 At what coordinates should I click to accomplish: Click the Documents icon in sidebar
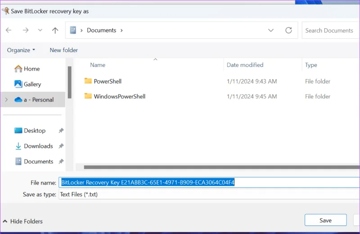coord(18,161)
